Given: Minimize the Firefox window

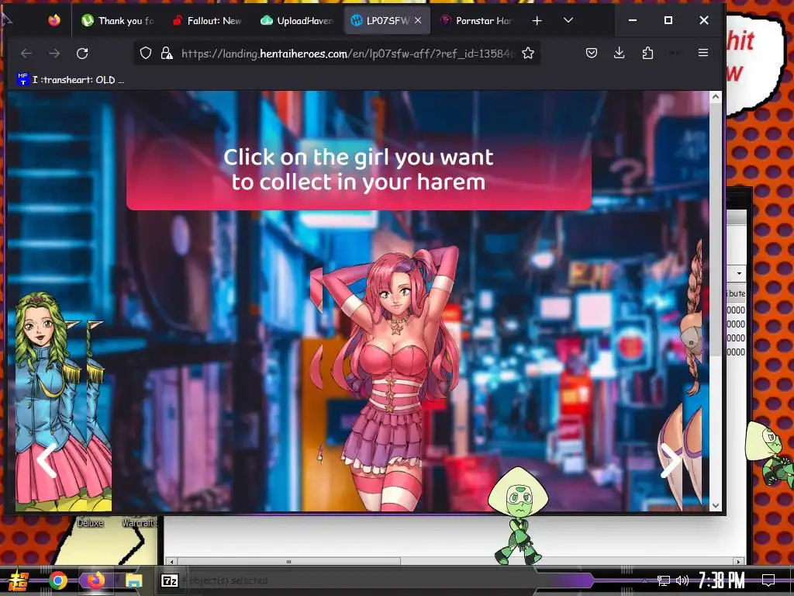Looking at the screenshot, I should (x=633, y=20).
